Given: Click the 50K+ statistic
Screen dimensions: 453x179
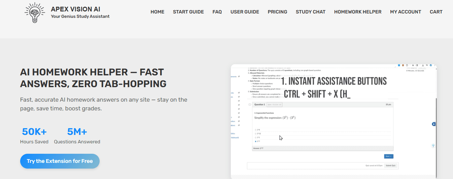Looking at the screenshot, I should click(34, 132).
